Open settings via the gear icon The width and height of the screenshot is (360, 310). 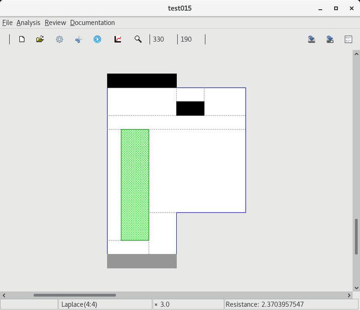(59, 39)
